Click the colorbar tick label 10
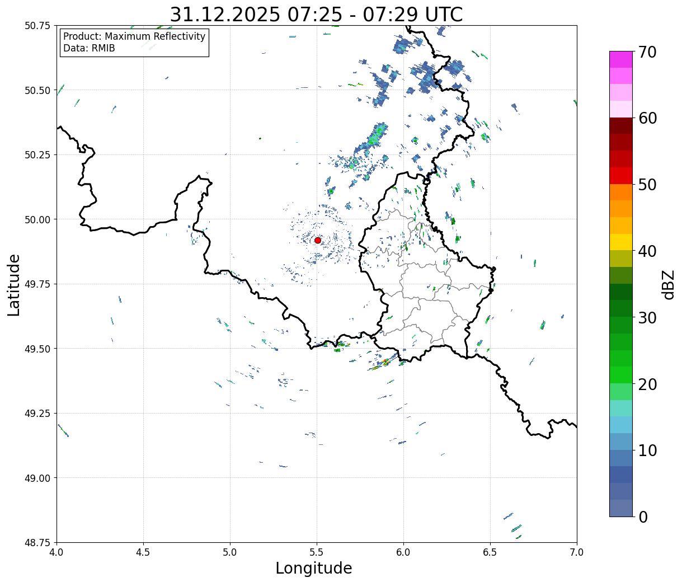 (x=647, y=450)
